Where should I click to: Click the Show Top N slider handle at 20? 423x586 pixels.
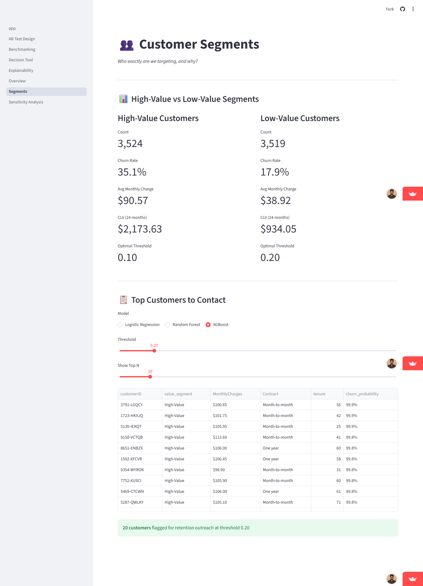pos(150,377)
